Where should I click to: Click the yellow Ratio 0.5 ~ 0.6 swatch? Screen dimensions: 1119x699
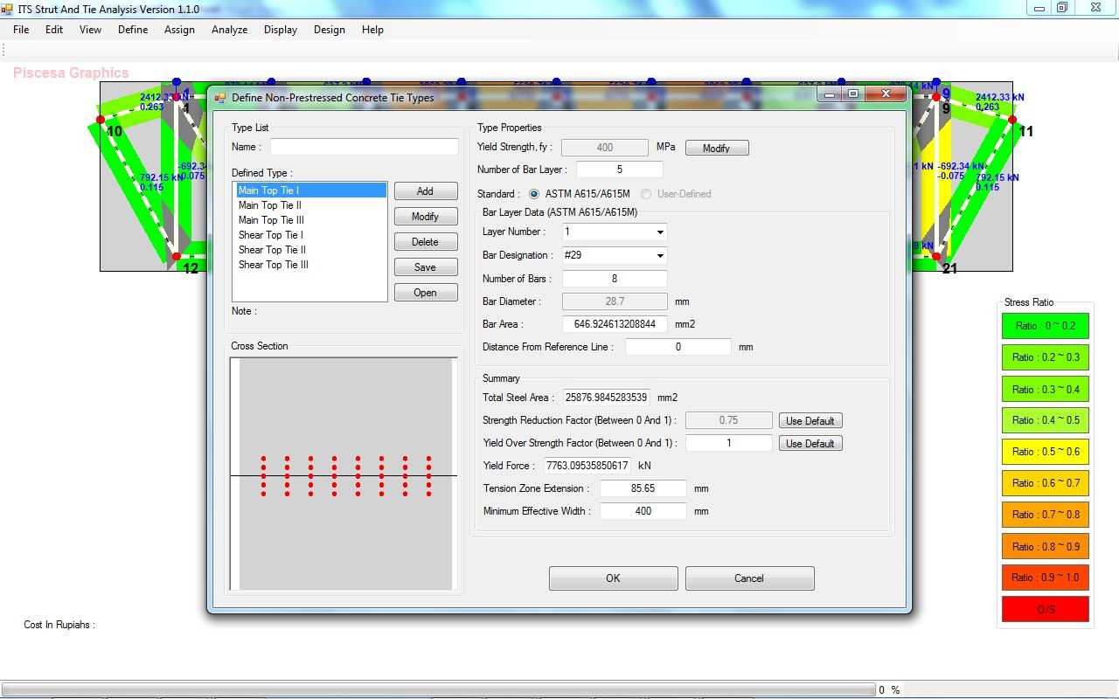point(1045,452)
